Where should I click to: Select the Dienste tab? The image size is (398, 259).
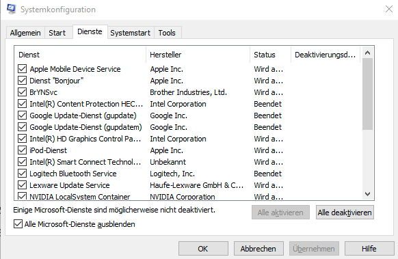click(x=90, y=31)
